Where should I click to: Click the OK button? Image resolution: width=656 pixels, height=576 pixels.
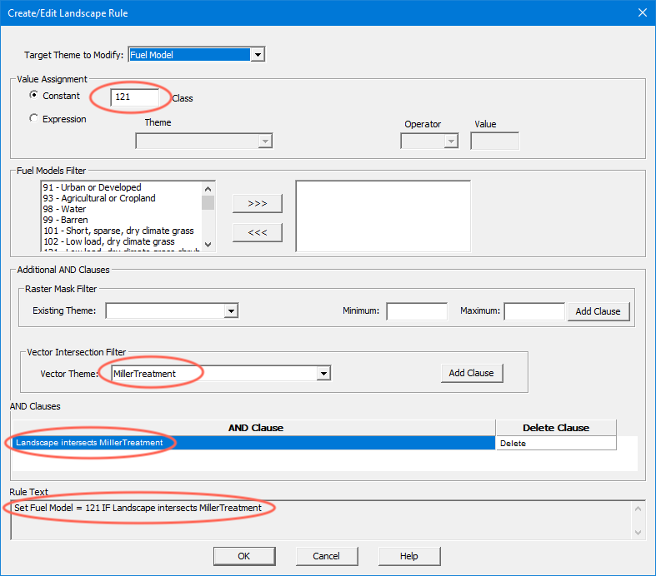pos(244,556)
